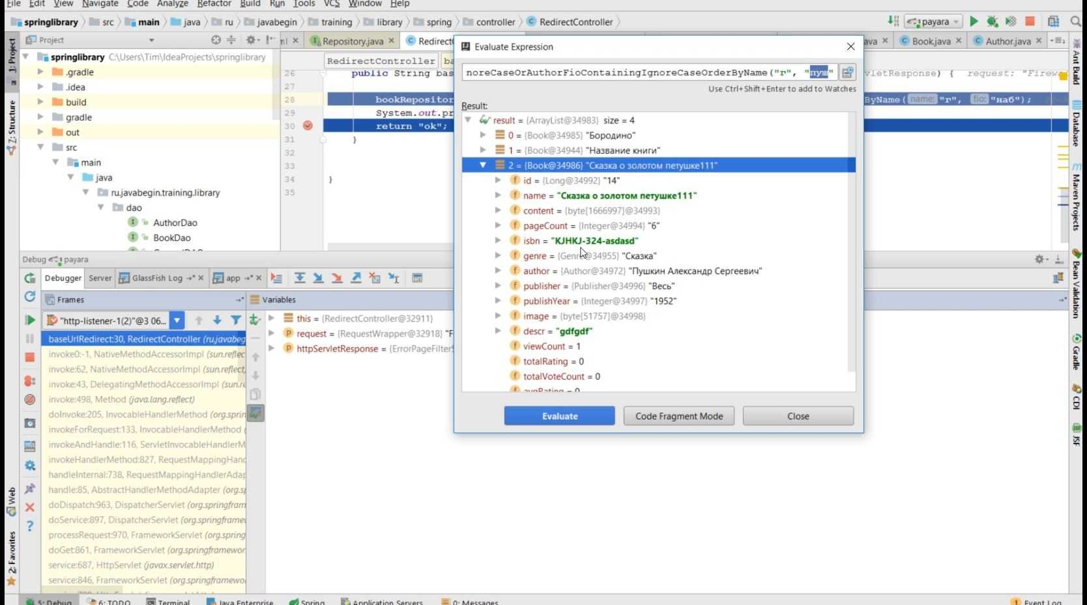Open Maven Projects side panel
Viewport: 1087px width, 605px height.
pos(1076,197)
